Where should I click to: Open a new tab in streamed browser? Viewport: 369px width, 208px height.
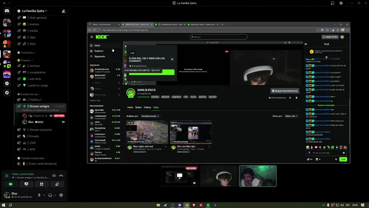coord(222,25)
